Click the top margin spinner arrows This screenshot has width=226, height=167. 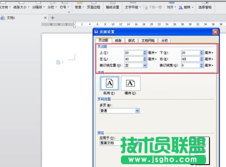145,53
